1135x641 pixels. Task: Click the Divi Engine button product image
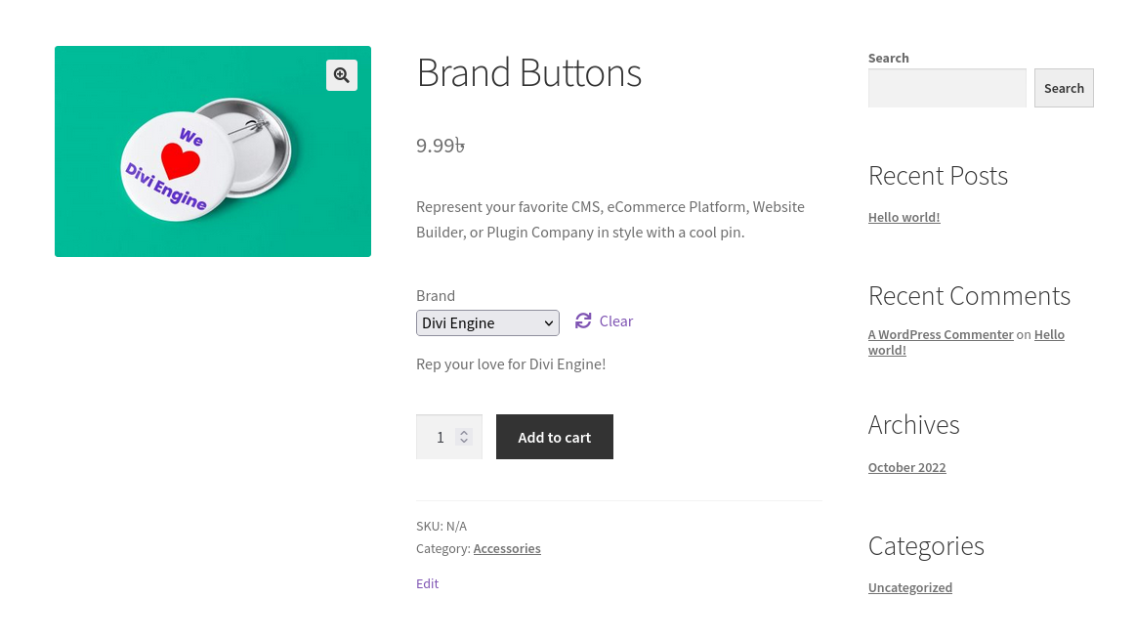[x=213, y=151]
